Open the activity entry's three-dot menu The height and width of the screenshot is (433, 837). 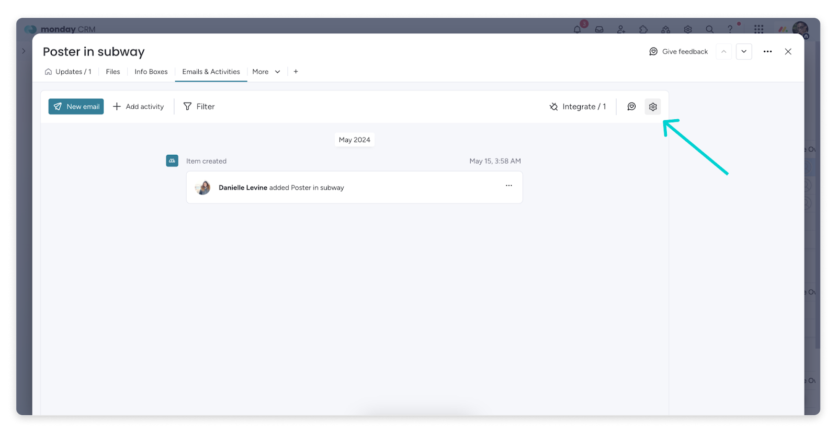(508, 186)
